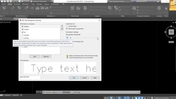
Task: Click the New file icon in Quick Access toolbar
Action: (x=2, y=1)
